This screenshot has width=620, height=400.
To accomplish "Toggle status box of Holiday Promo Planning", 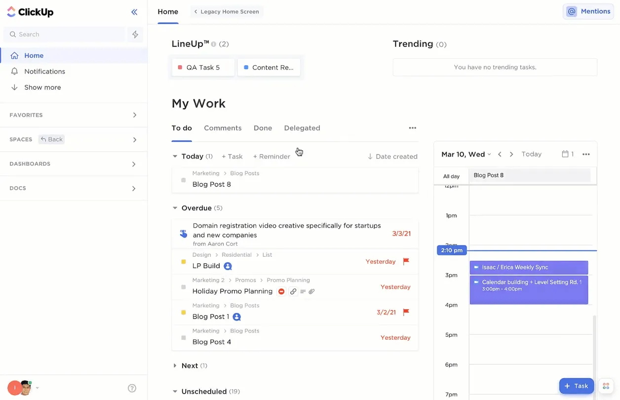I will 183,287.
